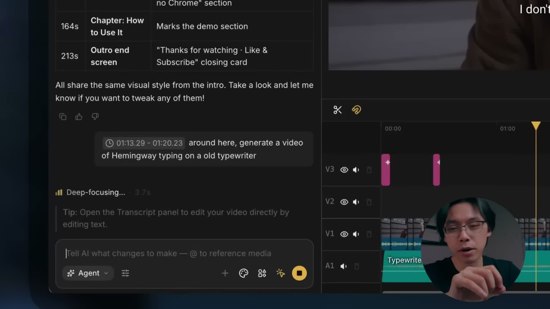Viewport: 550px width, 309px height.
Task: Activate the magic cursor select icon
Action: [281, 273]
